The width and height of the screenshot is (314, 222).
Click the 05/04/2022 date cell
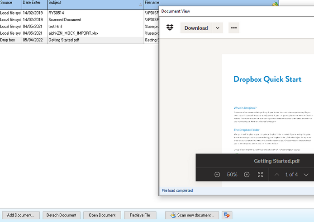[35, 40]
